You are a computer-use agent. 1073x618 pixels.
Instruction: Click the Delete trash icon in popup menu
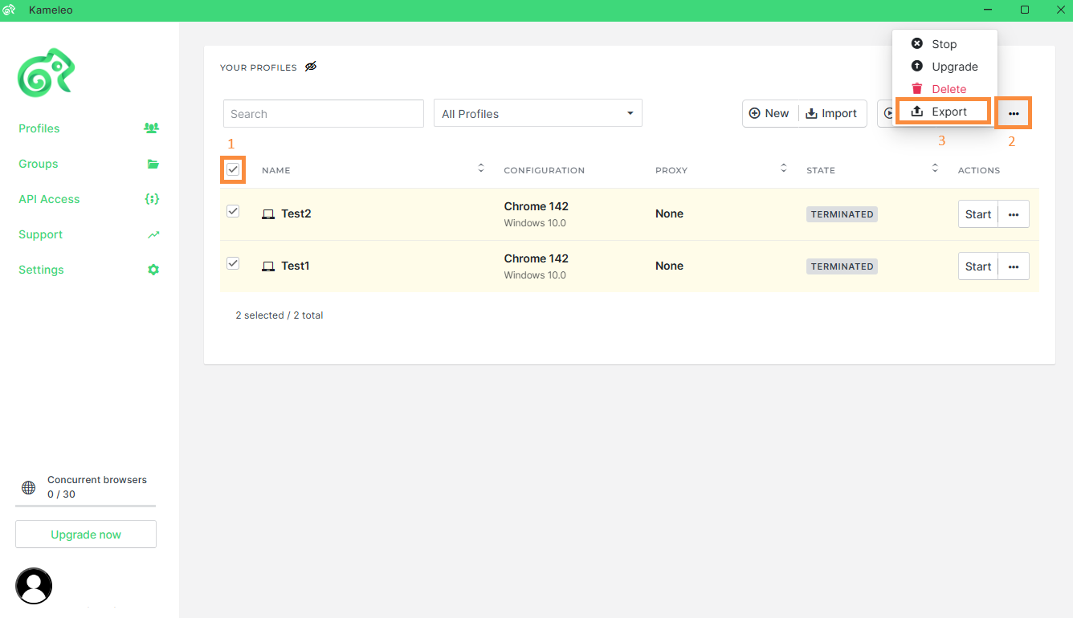[x=917, y=88]
